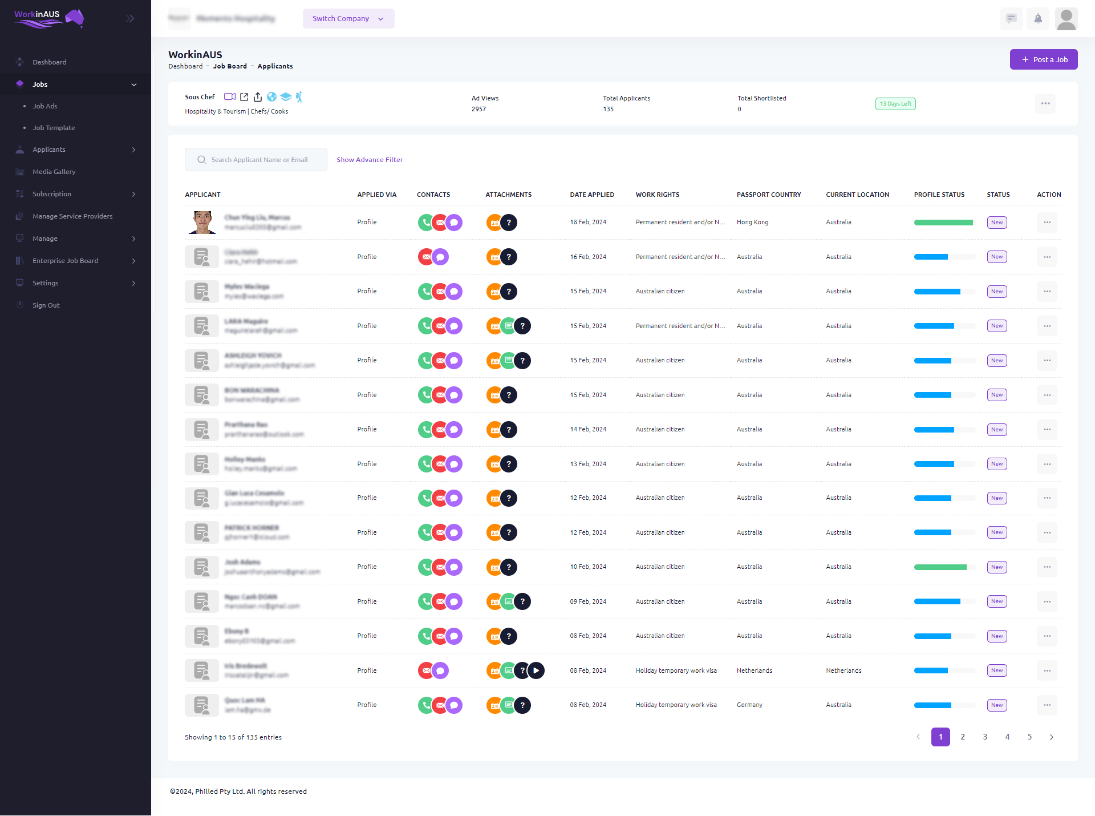Click the Search Applicant Name or Email field
Screen dimensions: 1095x816
tap(255, 160)
